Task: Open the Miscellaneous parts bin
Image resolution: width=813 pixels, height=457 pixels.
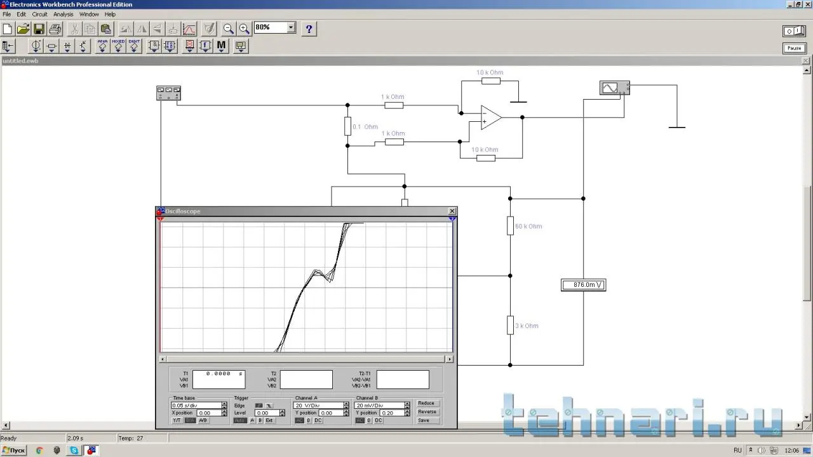Action: coord(221,46)
